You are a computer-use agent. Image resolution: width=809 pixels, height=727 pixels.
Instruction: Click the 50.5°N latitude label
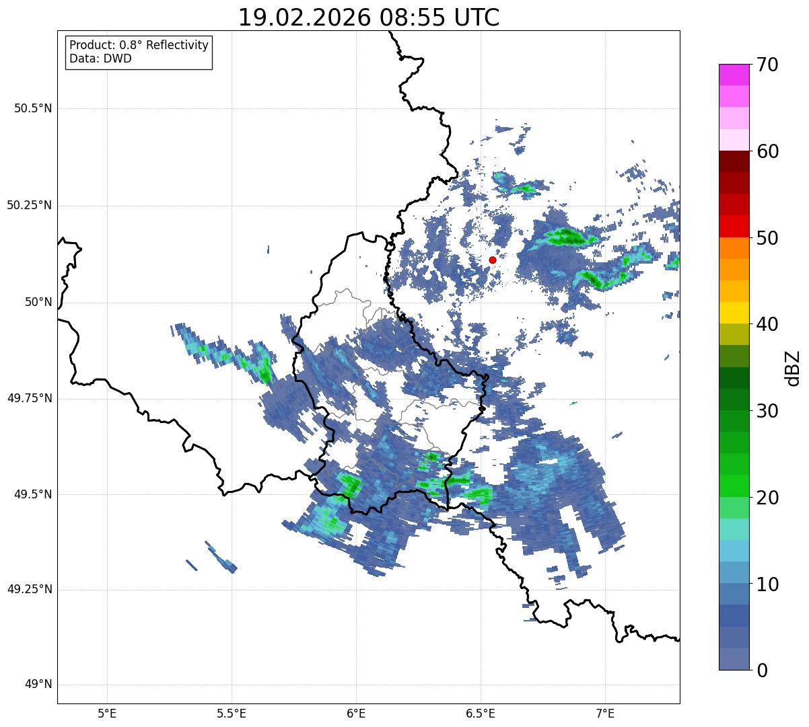pos(33,108)
